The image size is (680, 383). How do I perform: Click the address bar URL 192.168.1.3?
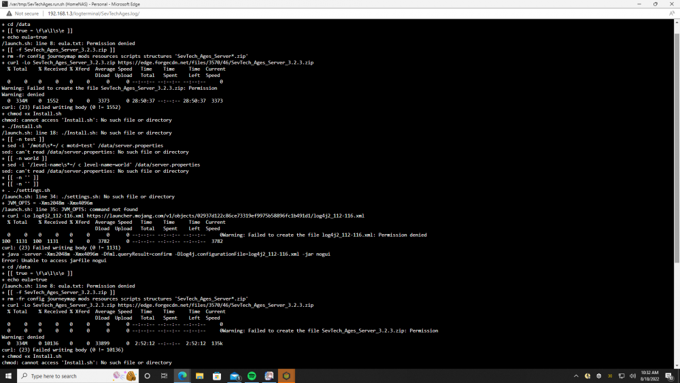click(94, 14)
